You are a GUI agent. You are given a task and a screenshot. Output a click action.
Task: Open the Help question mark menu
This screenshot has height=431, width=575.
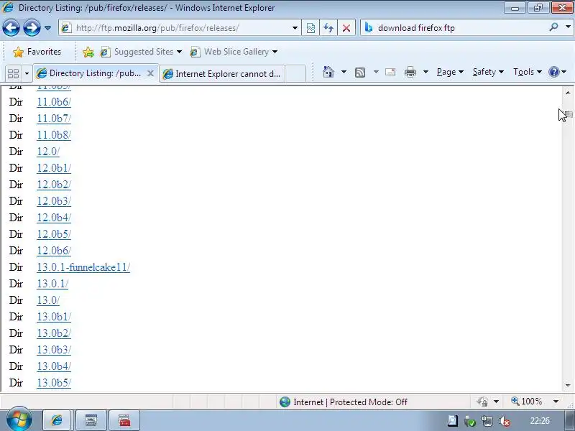[x=557, y=72]
